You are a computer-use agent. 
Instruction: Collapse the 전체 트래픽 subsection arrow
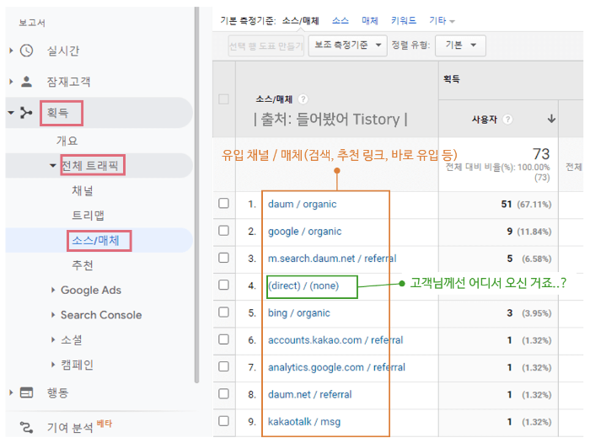click(52, 165)
